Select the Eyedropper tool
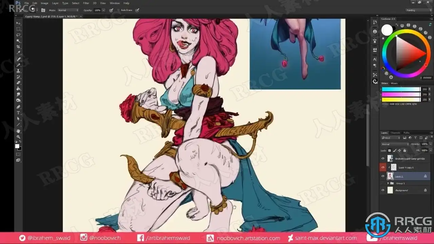 click(x=18, y=53)
